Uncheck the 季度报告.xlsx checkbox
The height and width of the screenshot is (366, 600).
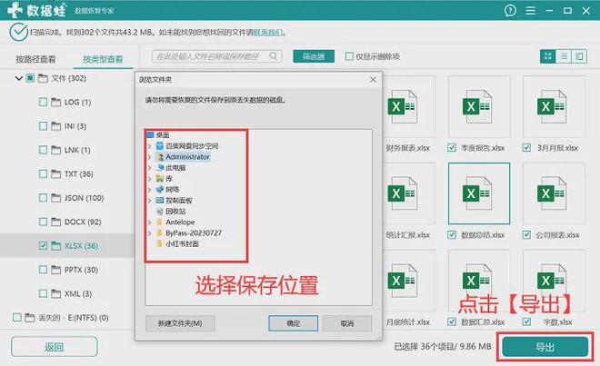(452, 148)
